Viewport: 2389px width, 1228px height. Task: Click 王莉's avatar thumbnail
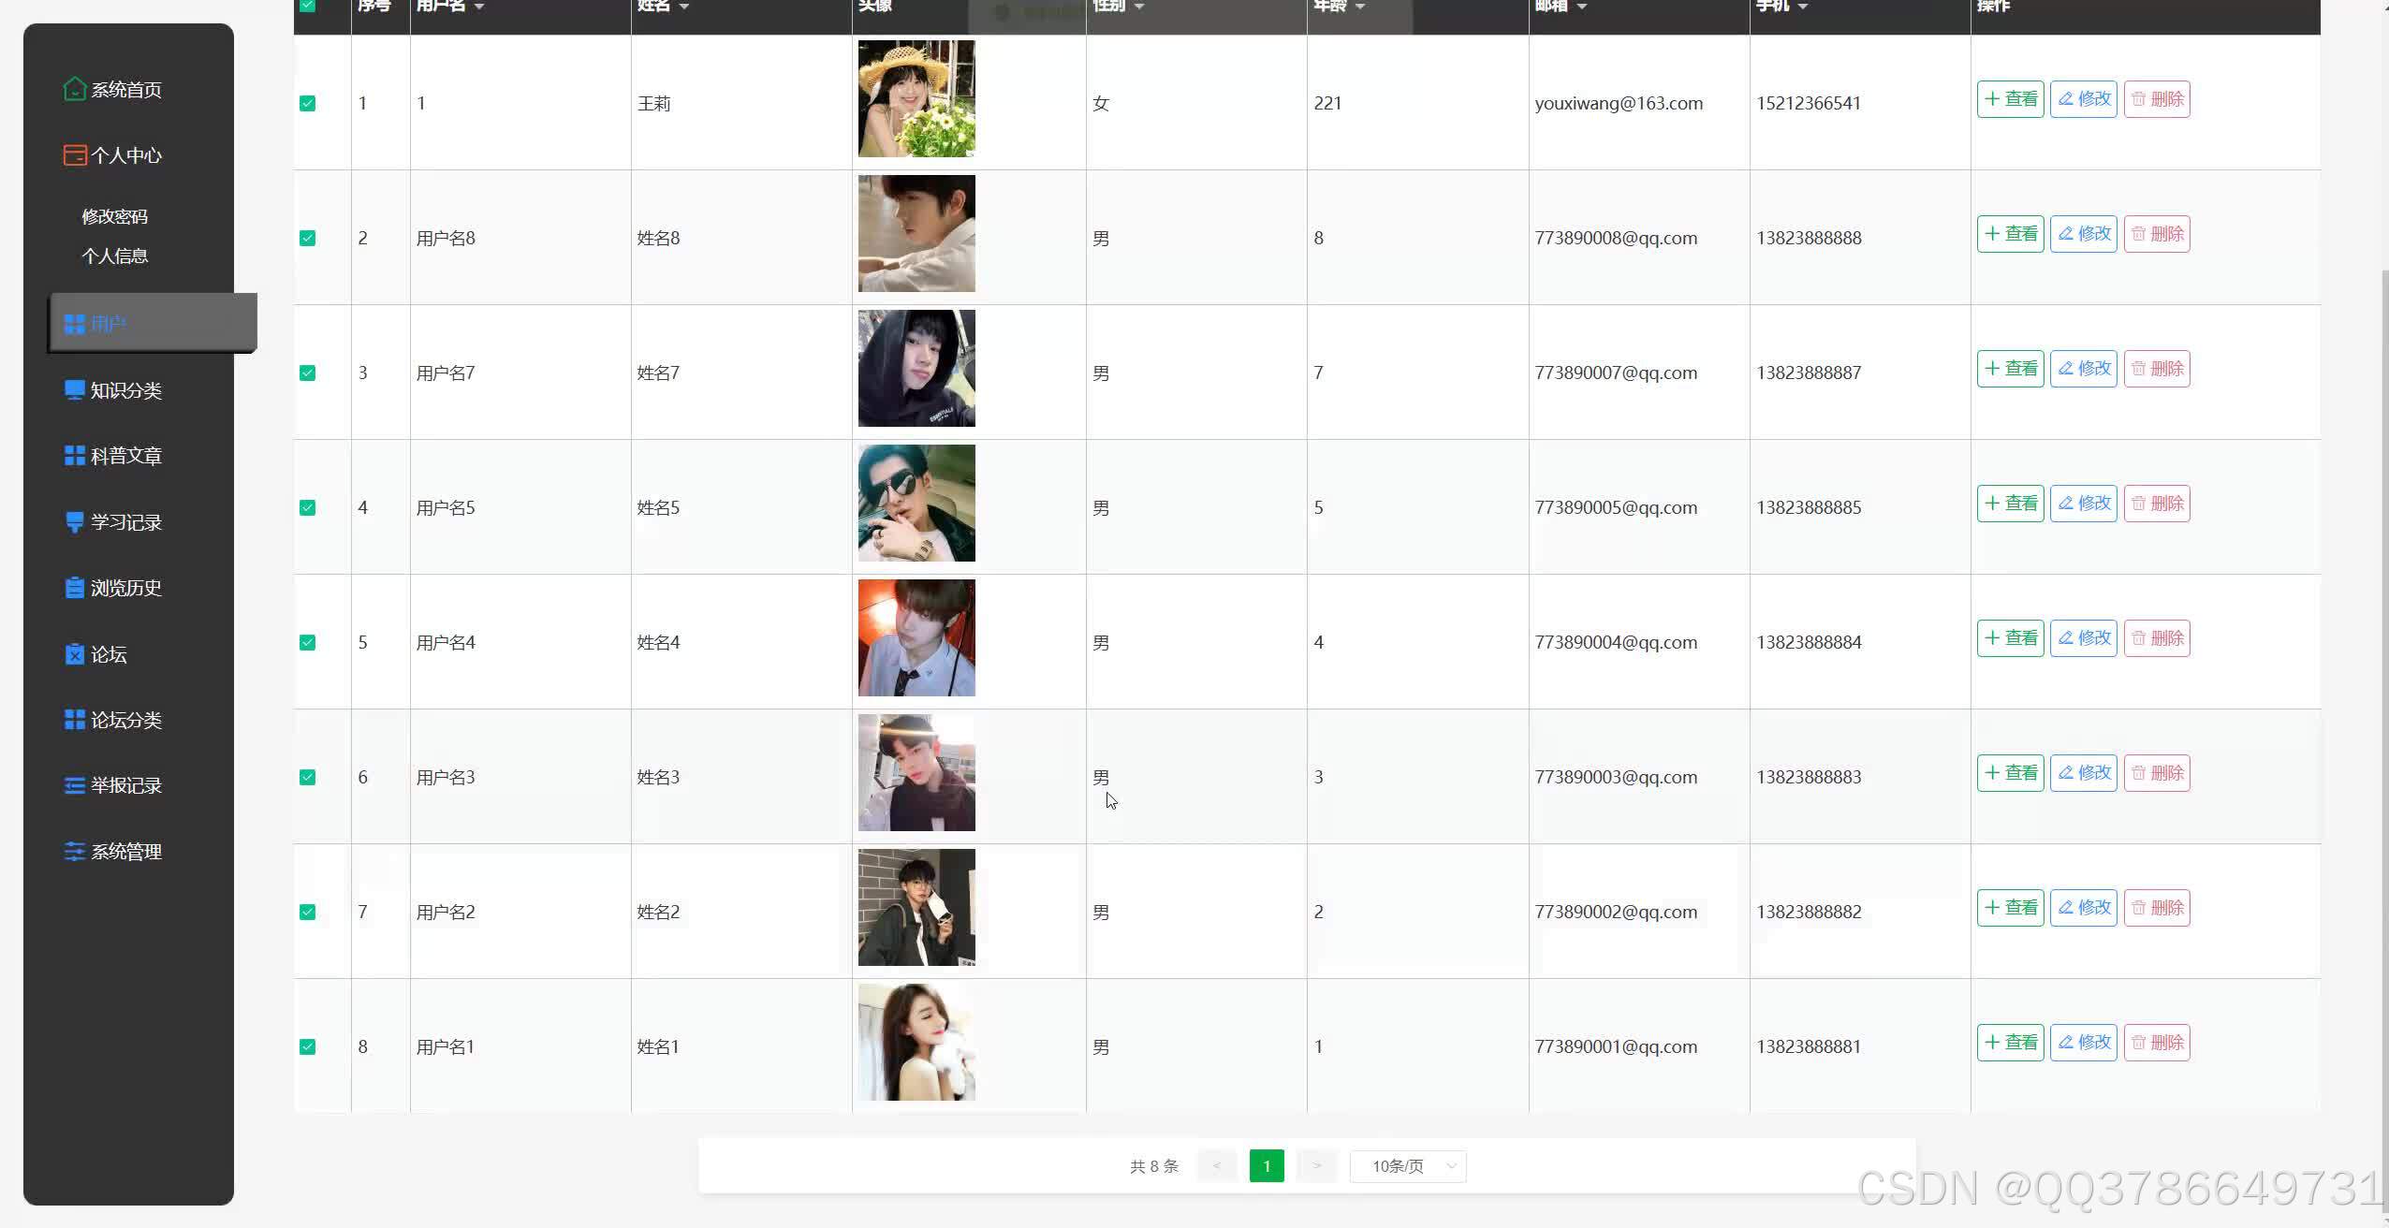coord(916,99)
